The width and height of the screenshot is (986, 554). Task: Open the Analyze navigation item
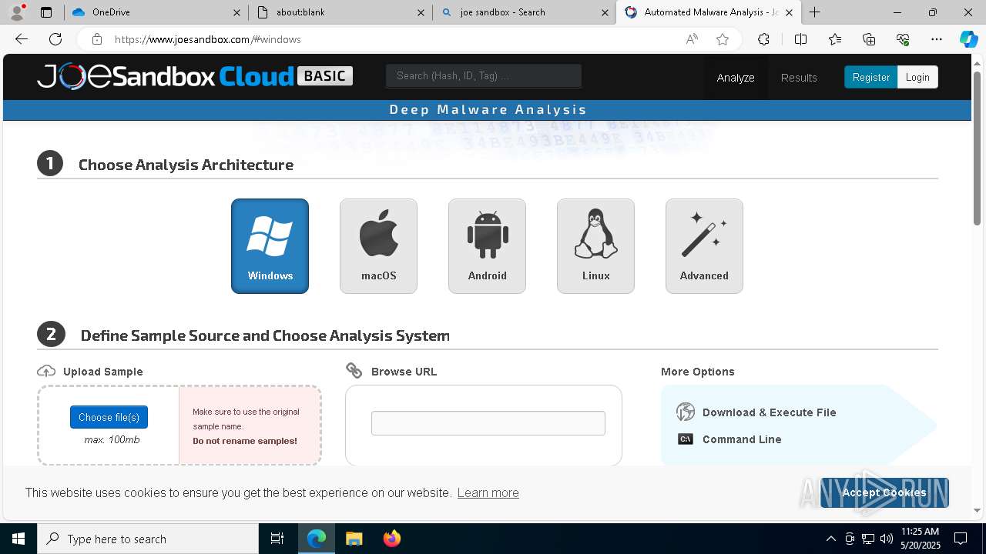pyautogui.click(x=736, y=78)
